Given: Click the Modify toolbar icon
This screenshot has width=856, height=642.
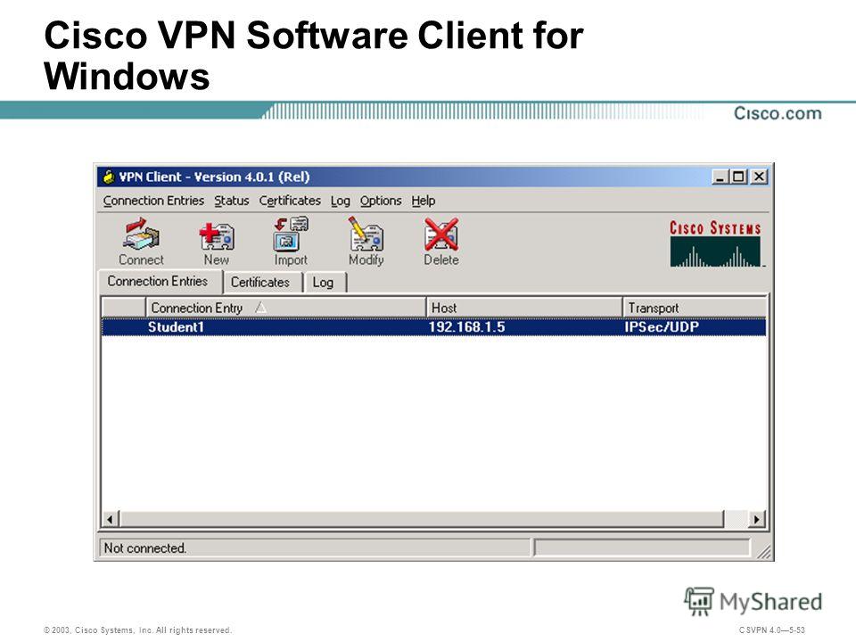Looking at the screenshot, I should tap(366, 242).
